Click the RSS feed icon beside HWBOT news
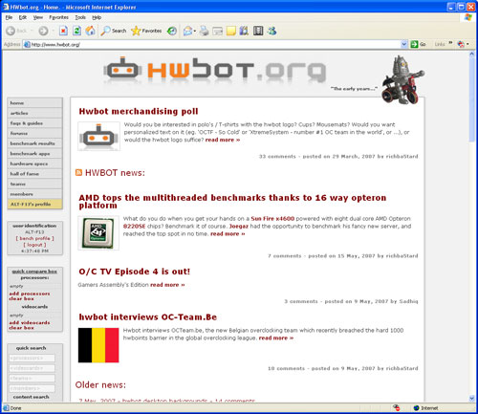This screenshot has height=414, width=478. click(x=78, y=172)
